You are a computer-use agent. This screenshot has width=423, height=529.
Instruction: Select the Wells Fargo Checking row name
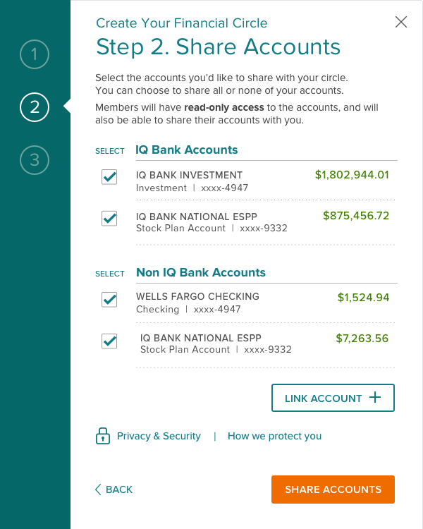(x=197, y=296)
